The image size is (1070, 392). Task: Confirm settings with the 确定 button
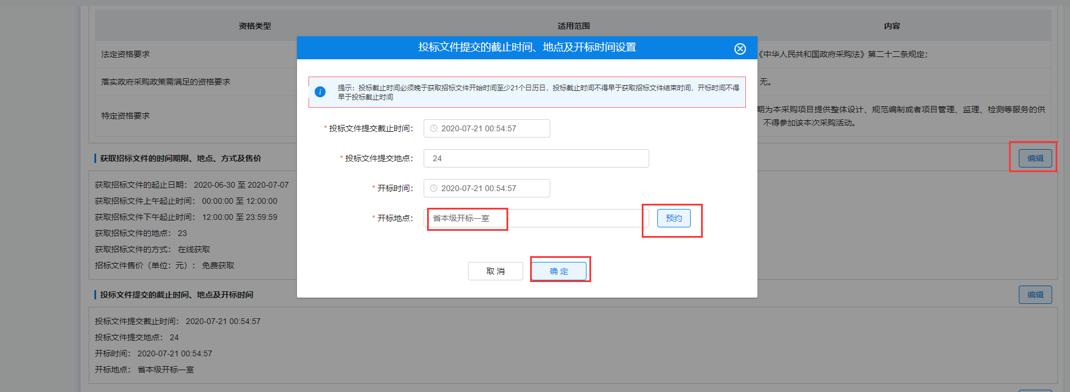(558, 271)
